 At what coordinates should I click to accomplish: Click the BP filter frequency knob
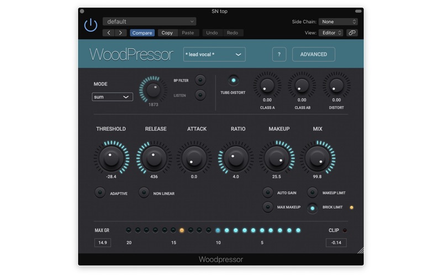(153, 90)
